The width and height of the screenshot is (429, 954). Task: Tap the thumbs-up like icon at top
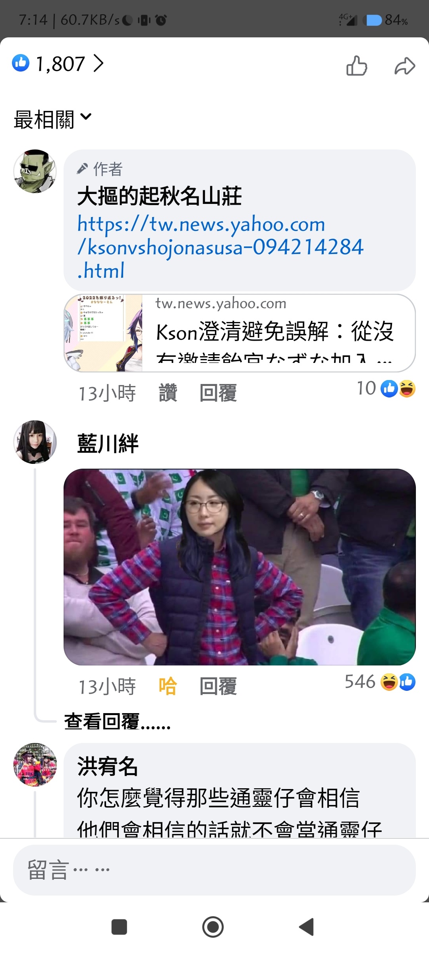(x=357, y=66)
